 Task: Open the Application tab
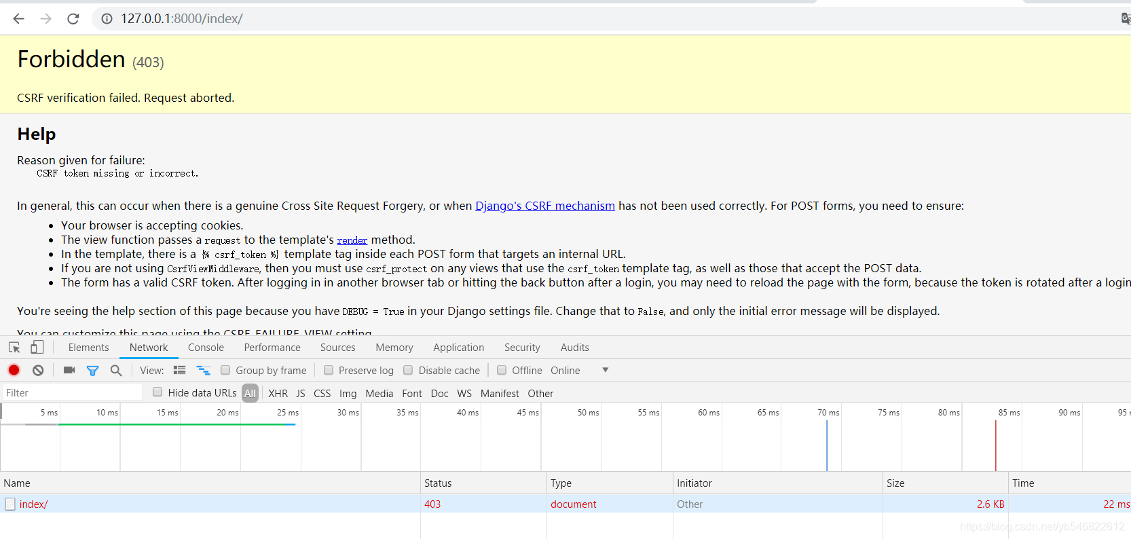tap(459, 348)
